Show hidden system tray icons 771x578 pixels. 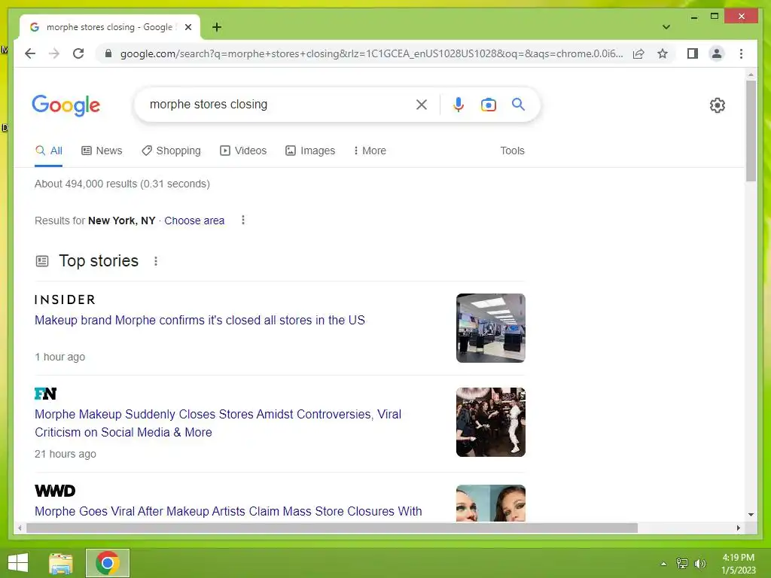[663, 564]
